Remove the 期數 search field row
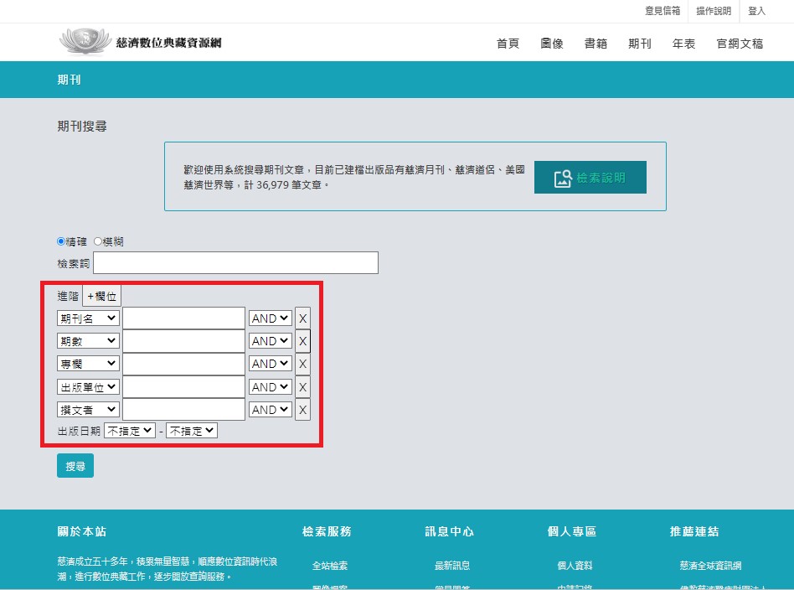This screenshot has height=590, width=794. coord(303,341)
